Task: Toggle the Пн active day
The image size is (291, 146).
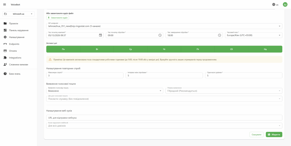Action: [63, 49]
